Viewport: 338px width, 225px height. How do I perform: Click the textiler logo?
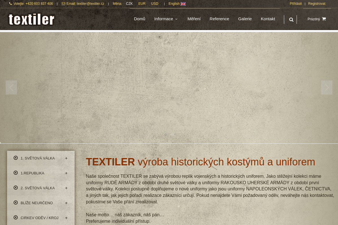coord(31,19)
